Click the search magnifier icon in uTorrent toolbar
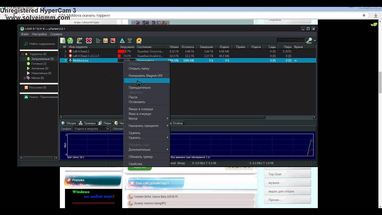This screenshot has width=382, height=215. (x=309, y=40)
